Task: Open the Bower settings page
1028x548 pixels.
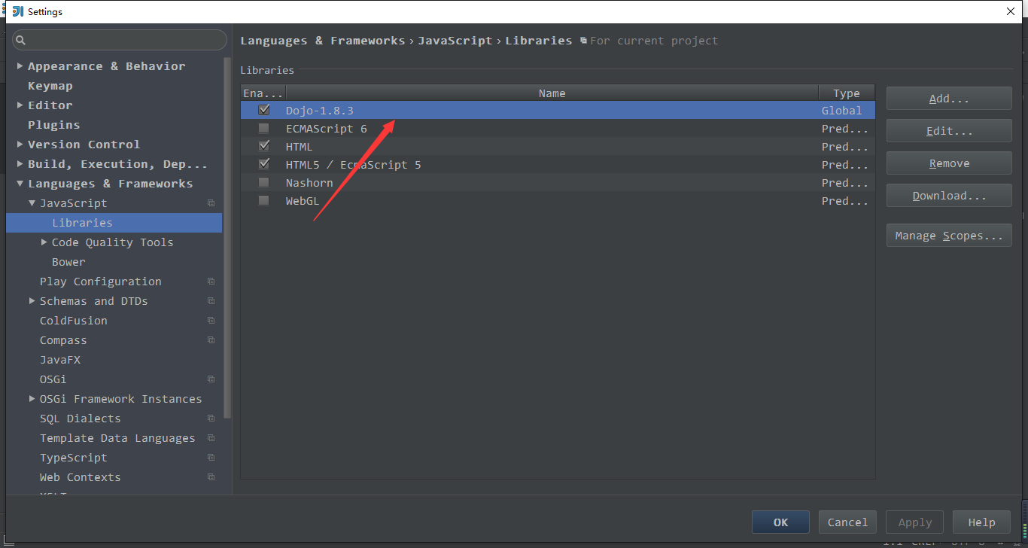Action: [68, 262]
